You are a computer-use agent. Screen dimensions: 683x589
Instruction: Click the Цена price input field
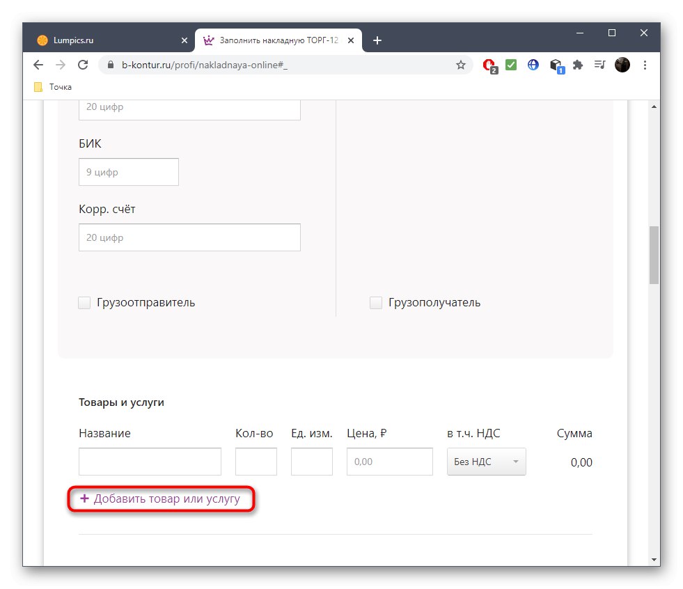click(389, 462)
